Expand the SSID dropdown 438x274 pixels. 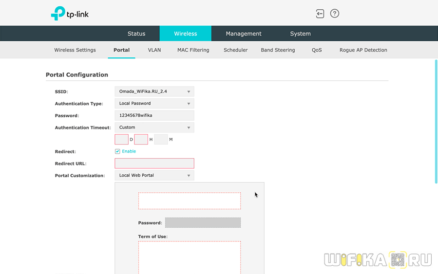[x=154, y=91]
